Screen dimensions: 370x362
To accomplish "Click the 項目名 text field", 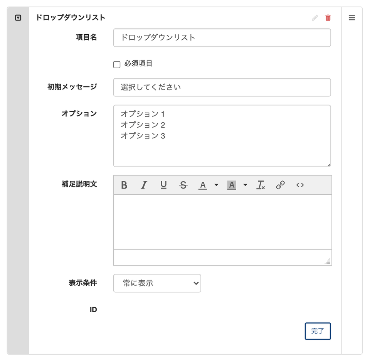I will [222, 38].
